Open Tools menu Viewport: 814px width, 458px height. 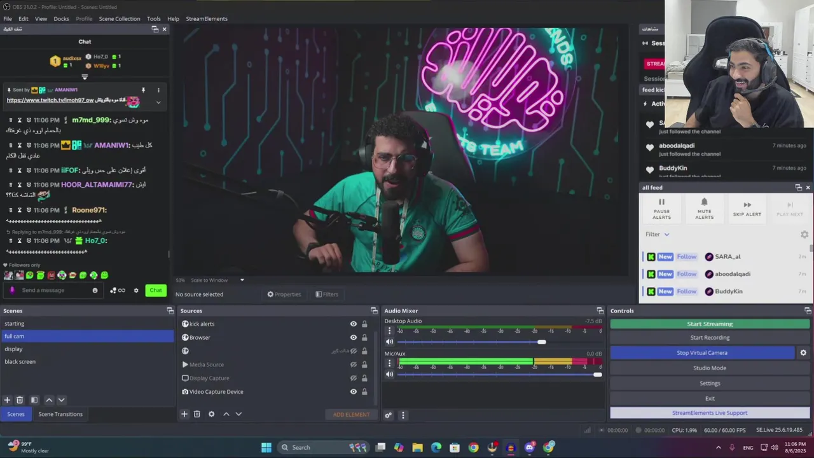tap(154, 19)
